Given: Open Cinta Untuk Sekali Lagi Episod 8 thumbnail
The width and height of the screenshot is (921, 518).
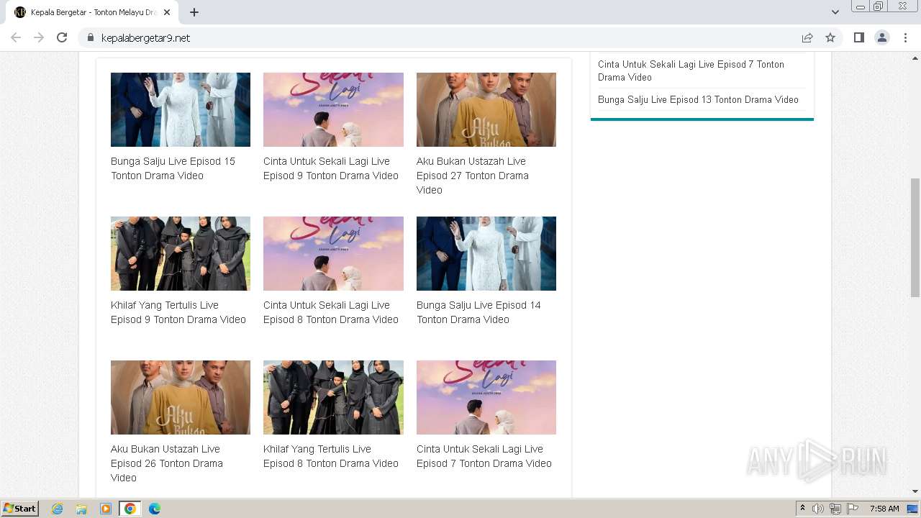Looking at the screenshot, I should (333, 253).
